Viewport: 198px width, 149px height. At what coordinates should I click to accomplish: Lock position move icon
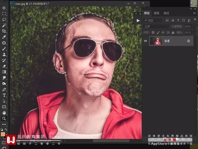pos(163,33)
